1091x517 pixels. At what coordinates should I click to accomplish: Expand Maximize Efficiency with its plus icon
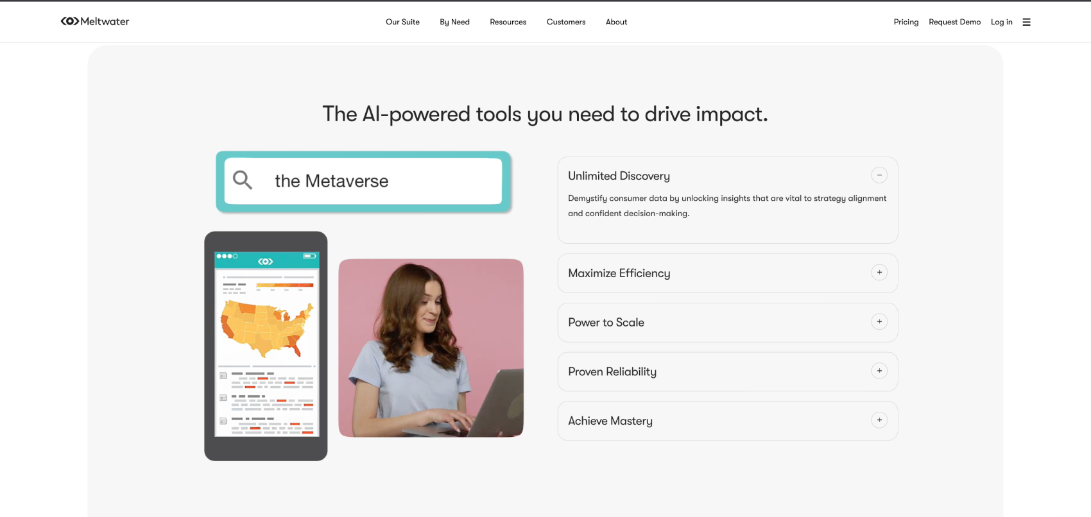(879, 272)
